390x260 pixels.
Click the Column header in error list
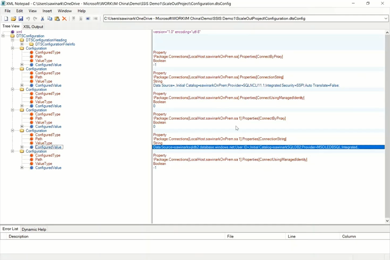[x=364, y=236]
